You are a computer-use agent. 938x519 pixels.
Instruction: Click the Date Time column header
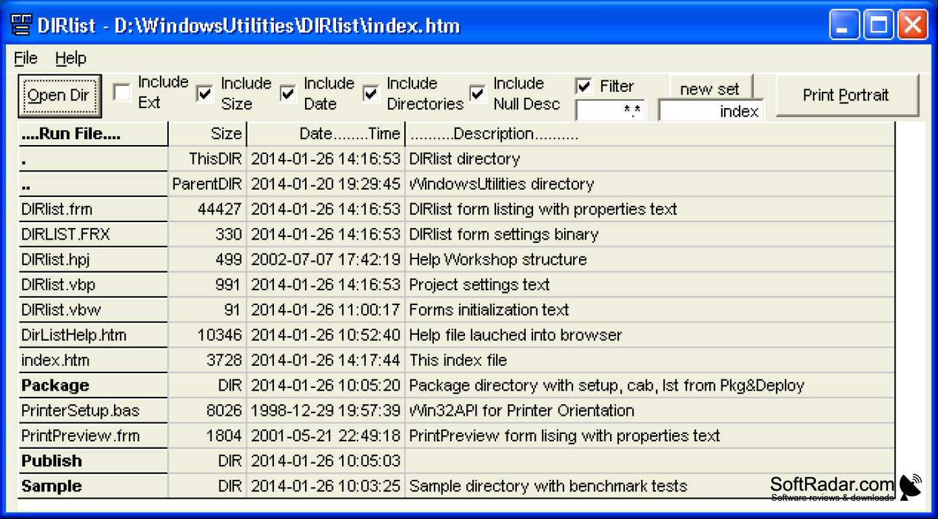[326, 134]
